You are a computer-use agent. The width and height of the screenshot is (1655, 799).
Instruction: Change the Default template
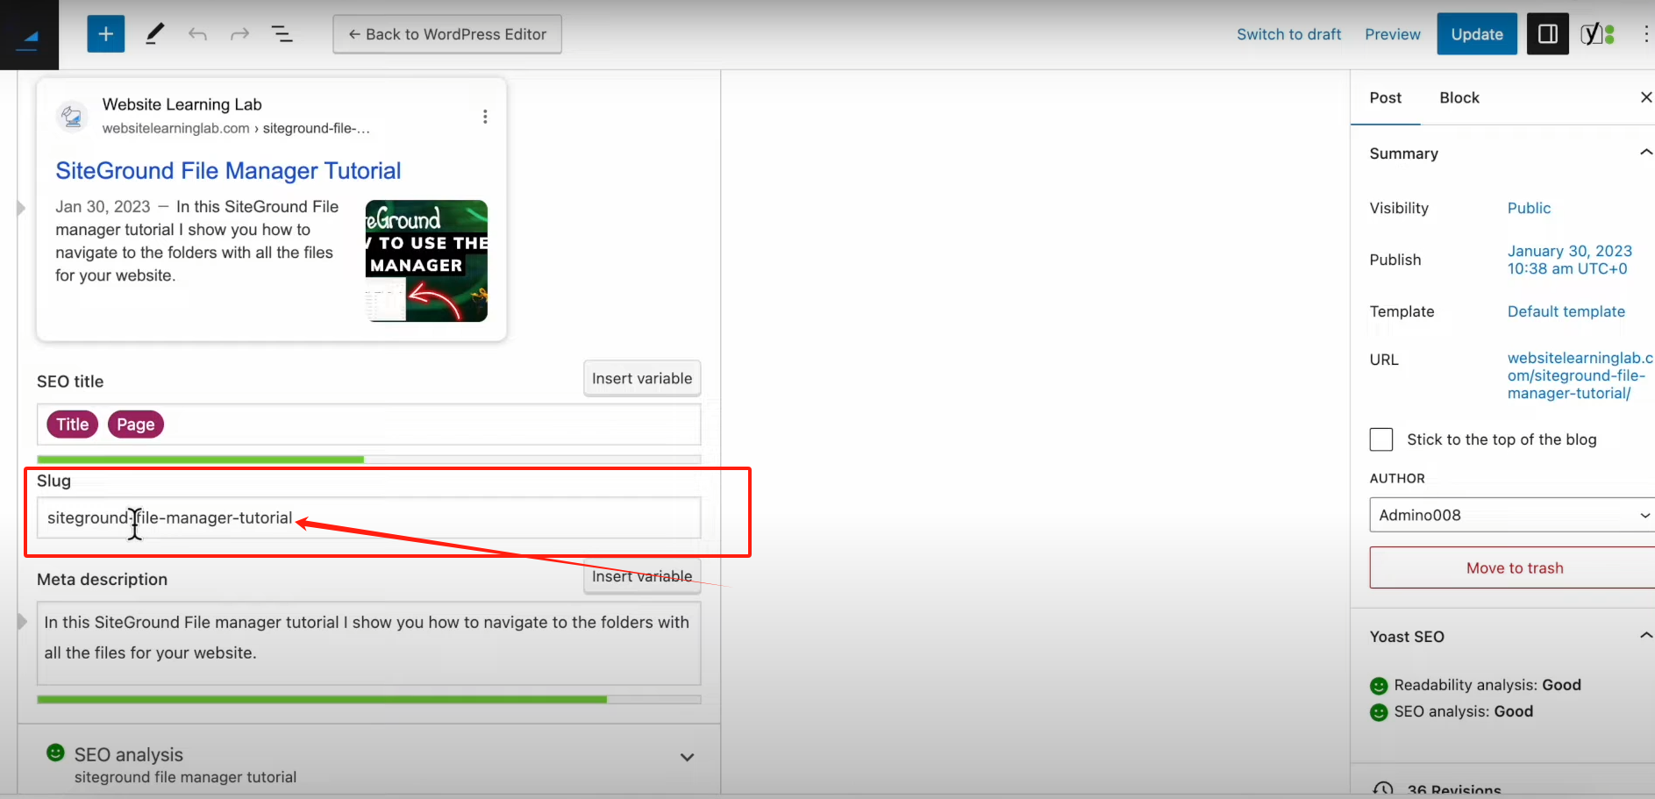point(1566,311)
